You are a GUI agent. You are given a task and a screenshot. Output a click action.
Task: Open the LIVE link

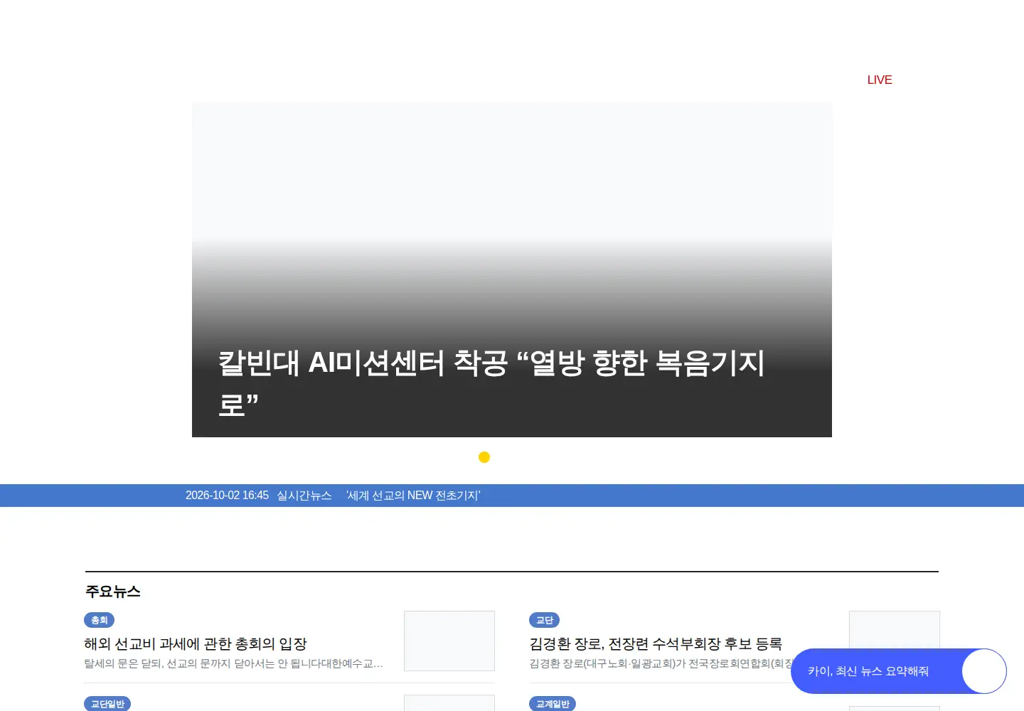(x=880, y=80)
